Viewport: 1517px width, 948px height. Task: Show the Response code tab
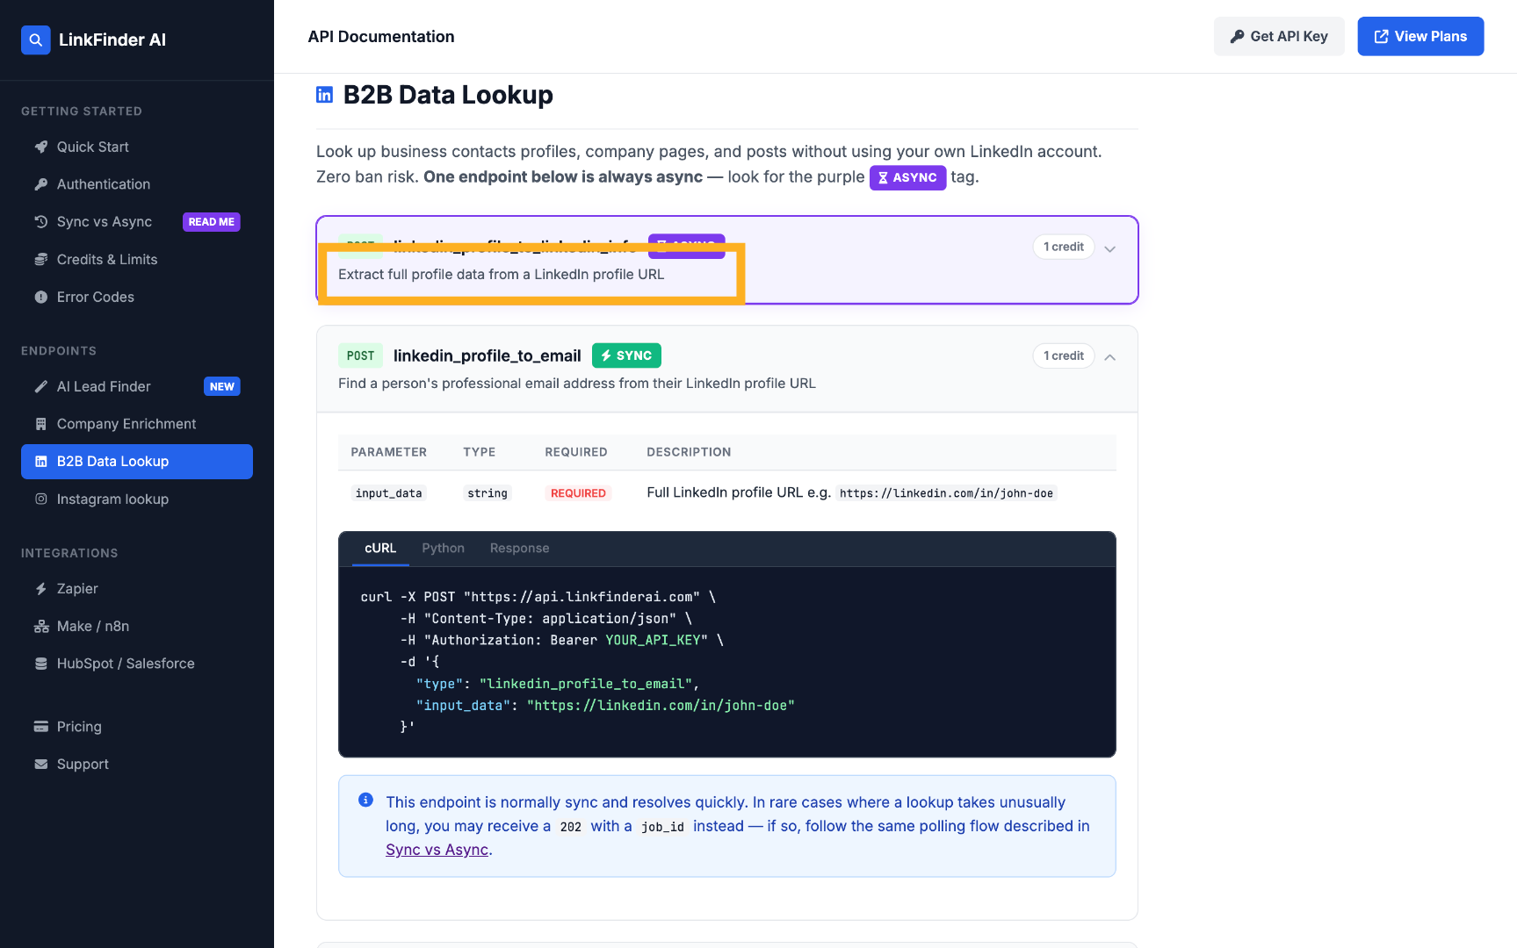[x=520, y=548]
